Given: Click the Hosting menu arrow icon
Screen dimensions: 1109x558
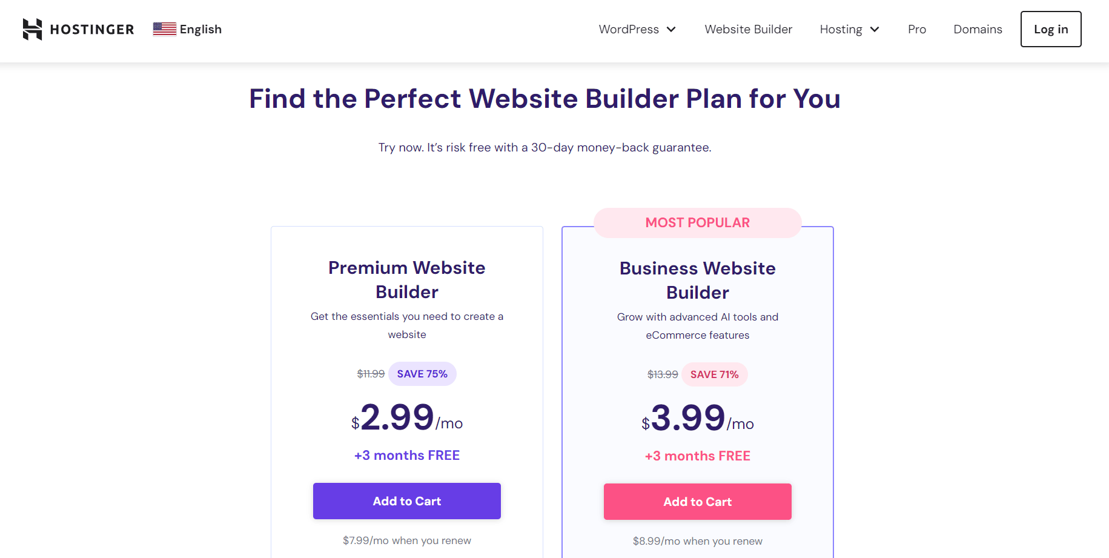Looking at the screenshot, I should point(874,29).
